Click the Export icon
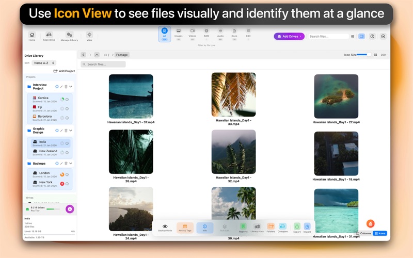413x258 pixels. 297,228
